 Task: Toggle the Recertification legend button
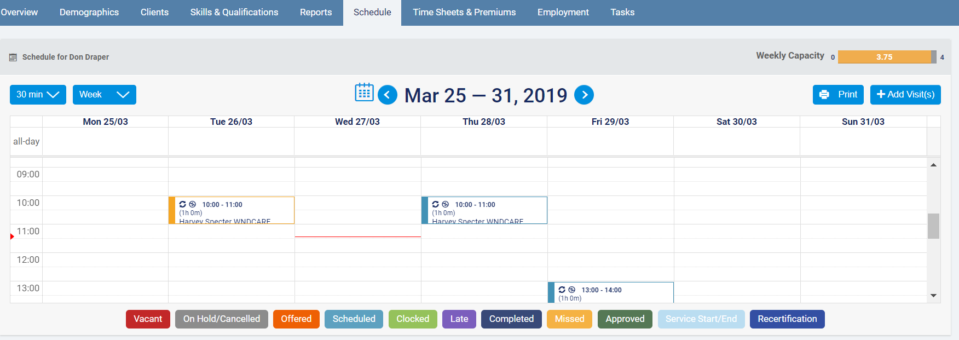coord(787,319)
